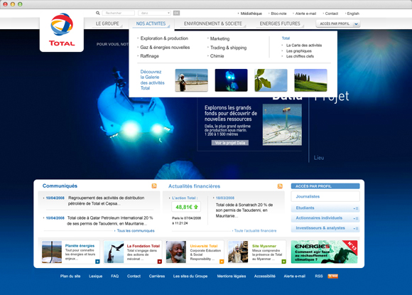
Task: Click the Rechercher search field
Action: pos(118,13)
